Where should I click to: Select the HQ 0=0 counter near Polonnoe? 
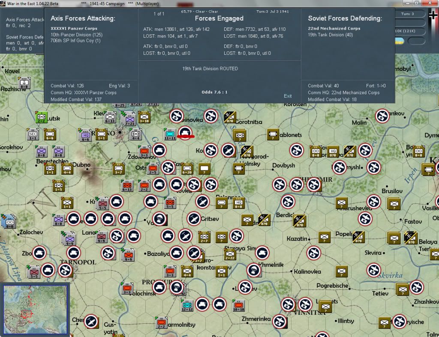tap(238, 203)
